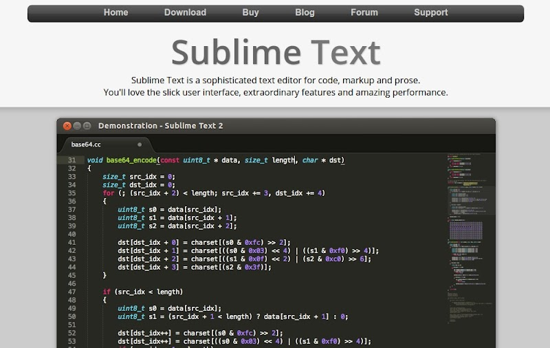The height and width of the screenshot is (348, 550).
Task: Click line number 41 in the gutter
Action: tap(71, 243)
